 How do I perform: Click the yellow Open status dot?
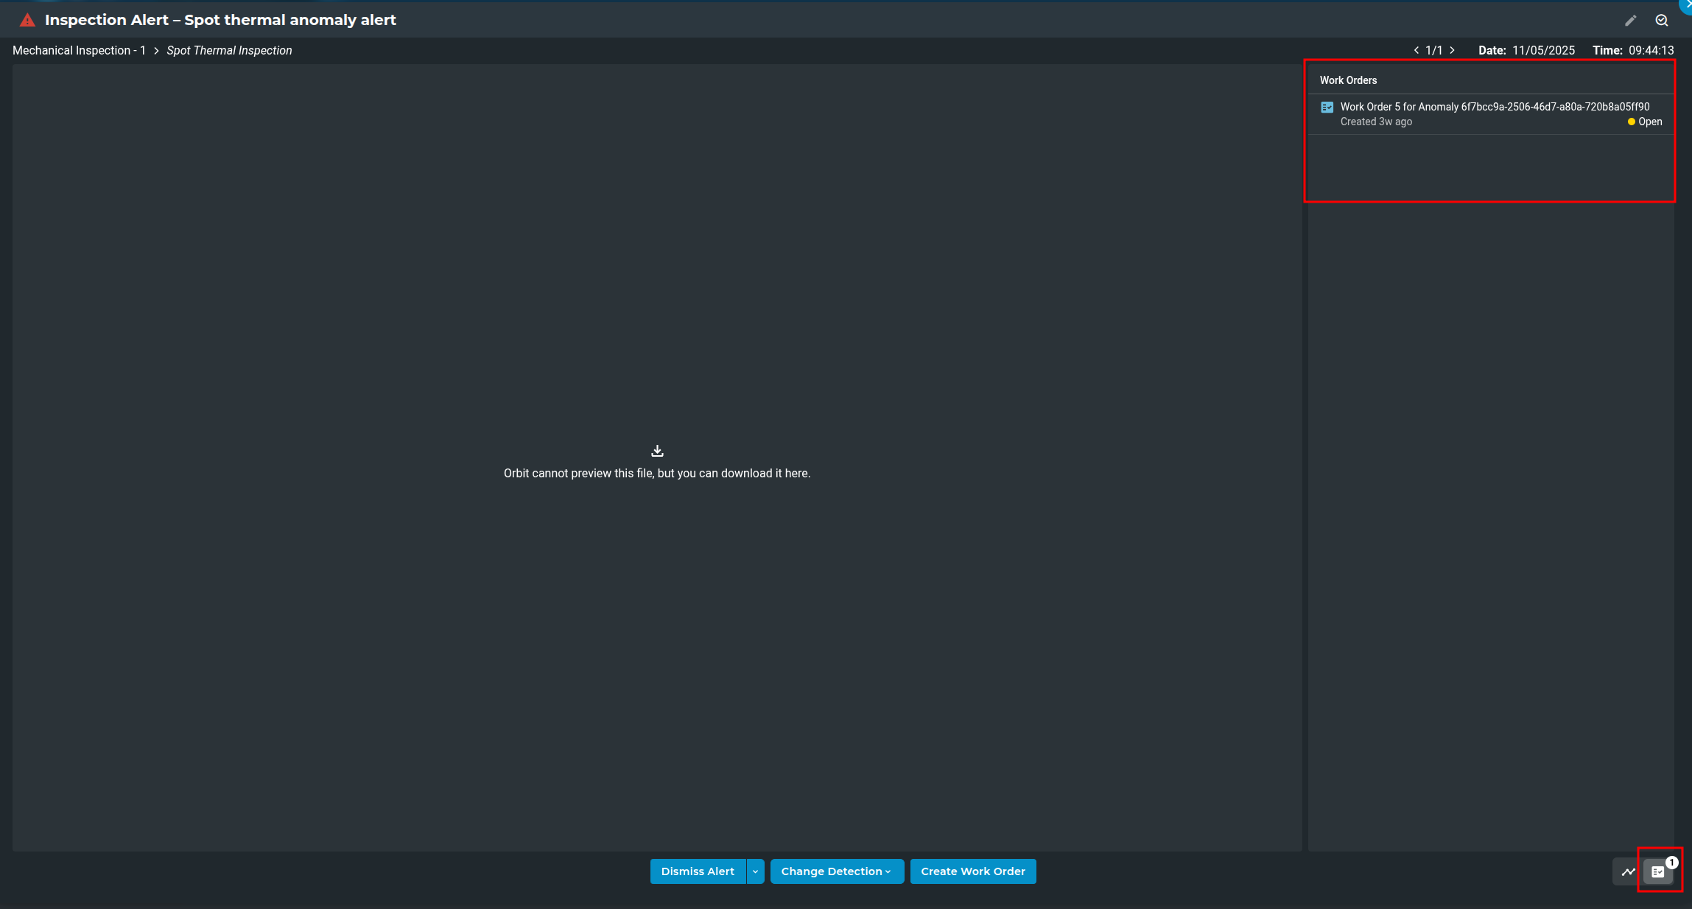click(x=1631, y=122)
